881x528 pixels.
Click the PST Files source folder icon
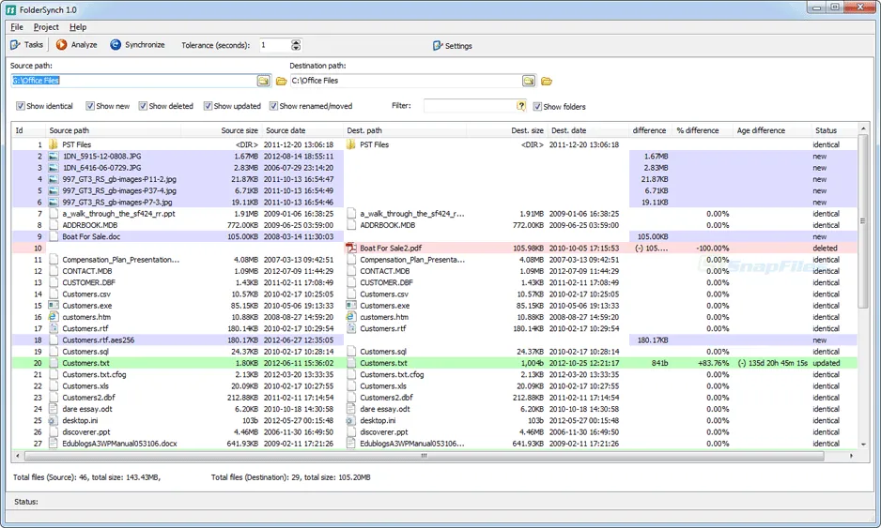pos(54,144)
